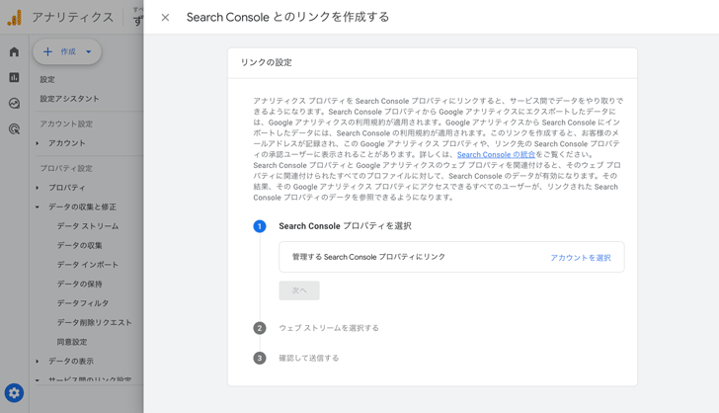
Task: Open データ ストリーム settings
Action: 88,226
